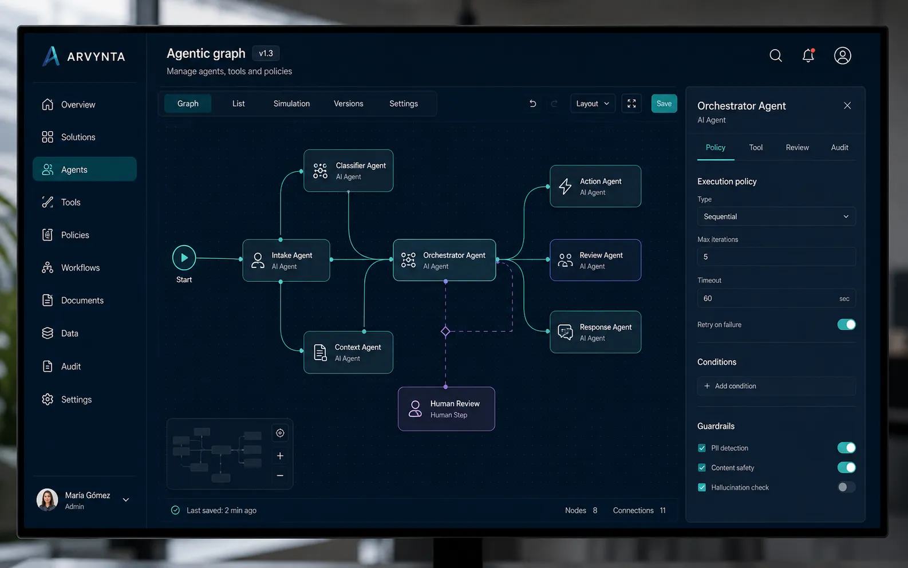Viewport: 908px width, 568px height.
Task: Uncheck the PII detection checkbox
Action: point(702,448)
